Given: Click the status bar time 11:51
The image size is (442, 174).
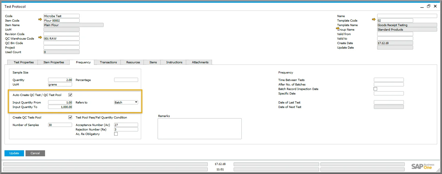Looking at the screenshot, I should [220, 169].
